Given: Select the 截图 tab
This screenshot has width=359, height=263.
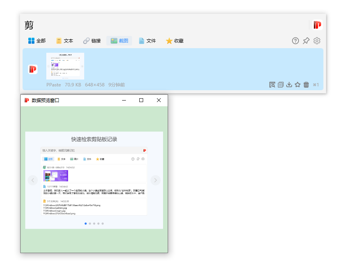Looking at the screenshot, I should coord(119,41).
